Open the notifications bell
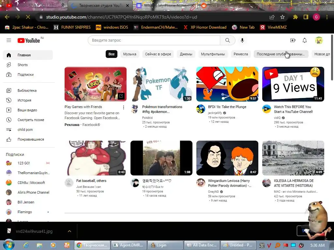 [305, 40]
